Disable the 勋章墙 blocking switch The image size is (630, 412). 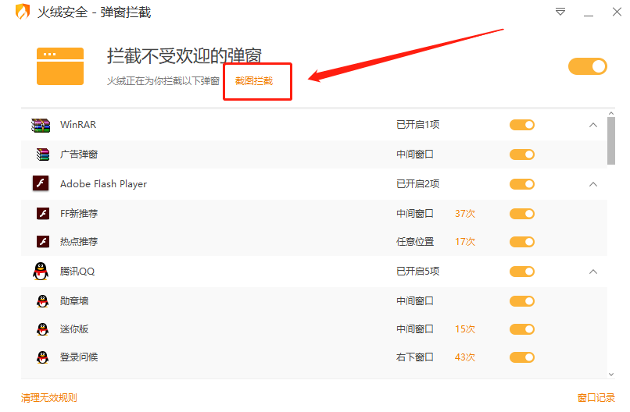522,301
